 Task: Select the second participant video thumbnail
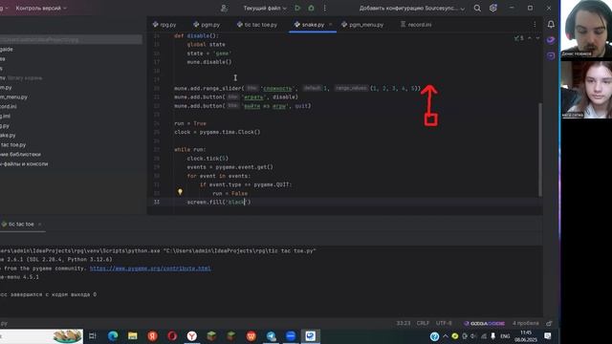[x=586, y=89]
